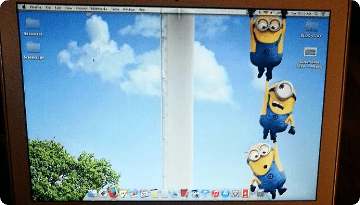Open the Firefox application menu
The width and height of the screenshot is (360, 205).
35,7
